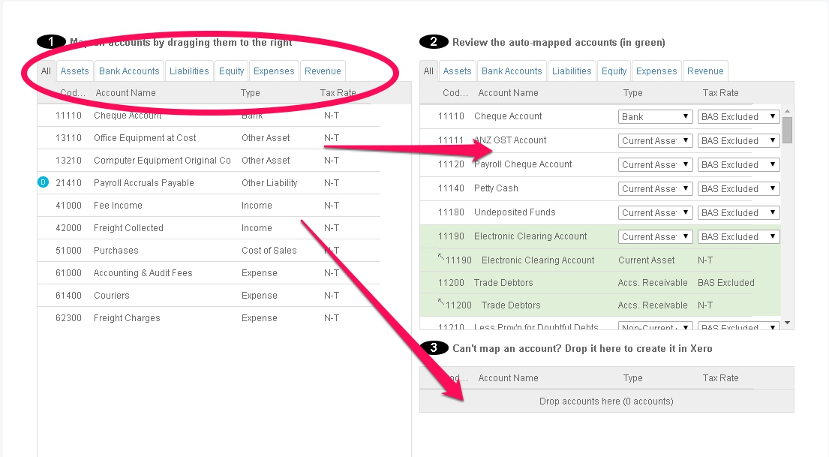Open the Revenue tab in the right panel

(x=705, y=71)
